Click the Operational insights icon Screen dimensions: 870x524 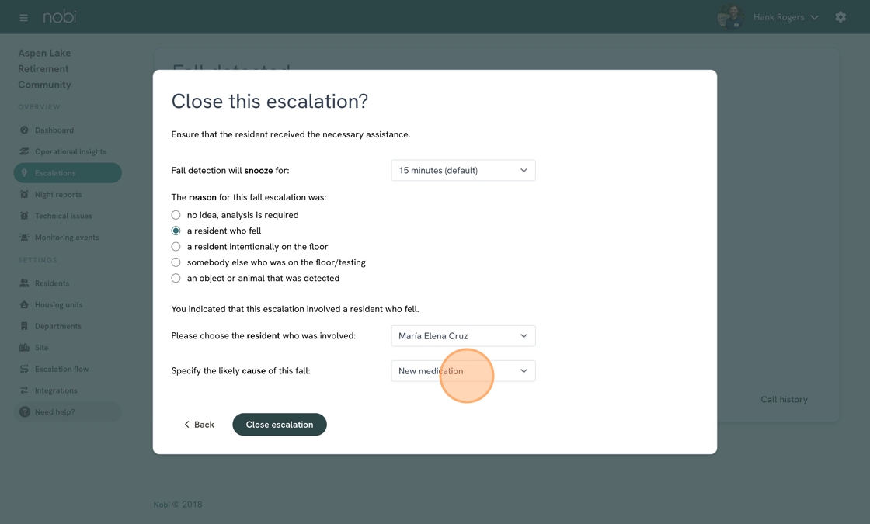24,151
